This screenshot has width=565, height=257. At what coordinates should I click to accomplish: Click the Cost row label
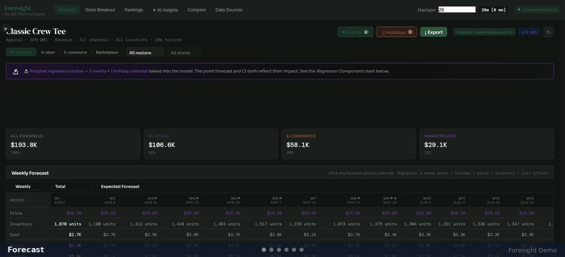[15, 234]
